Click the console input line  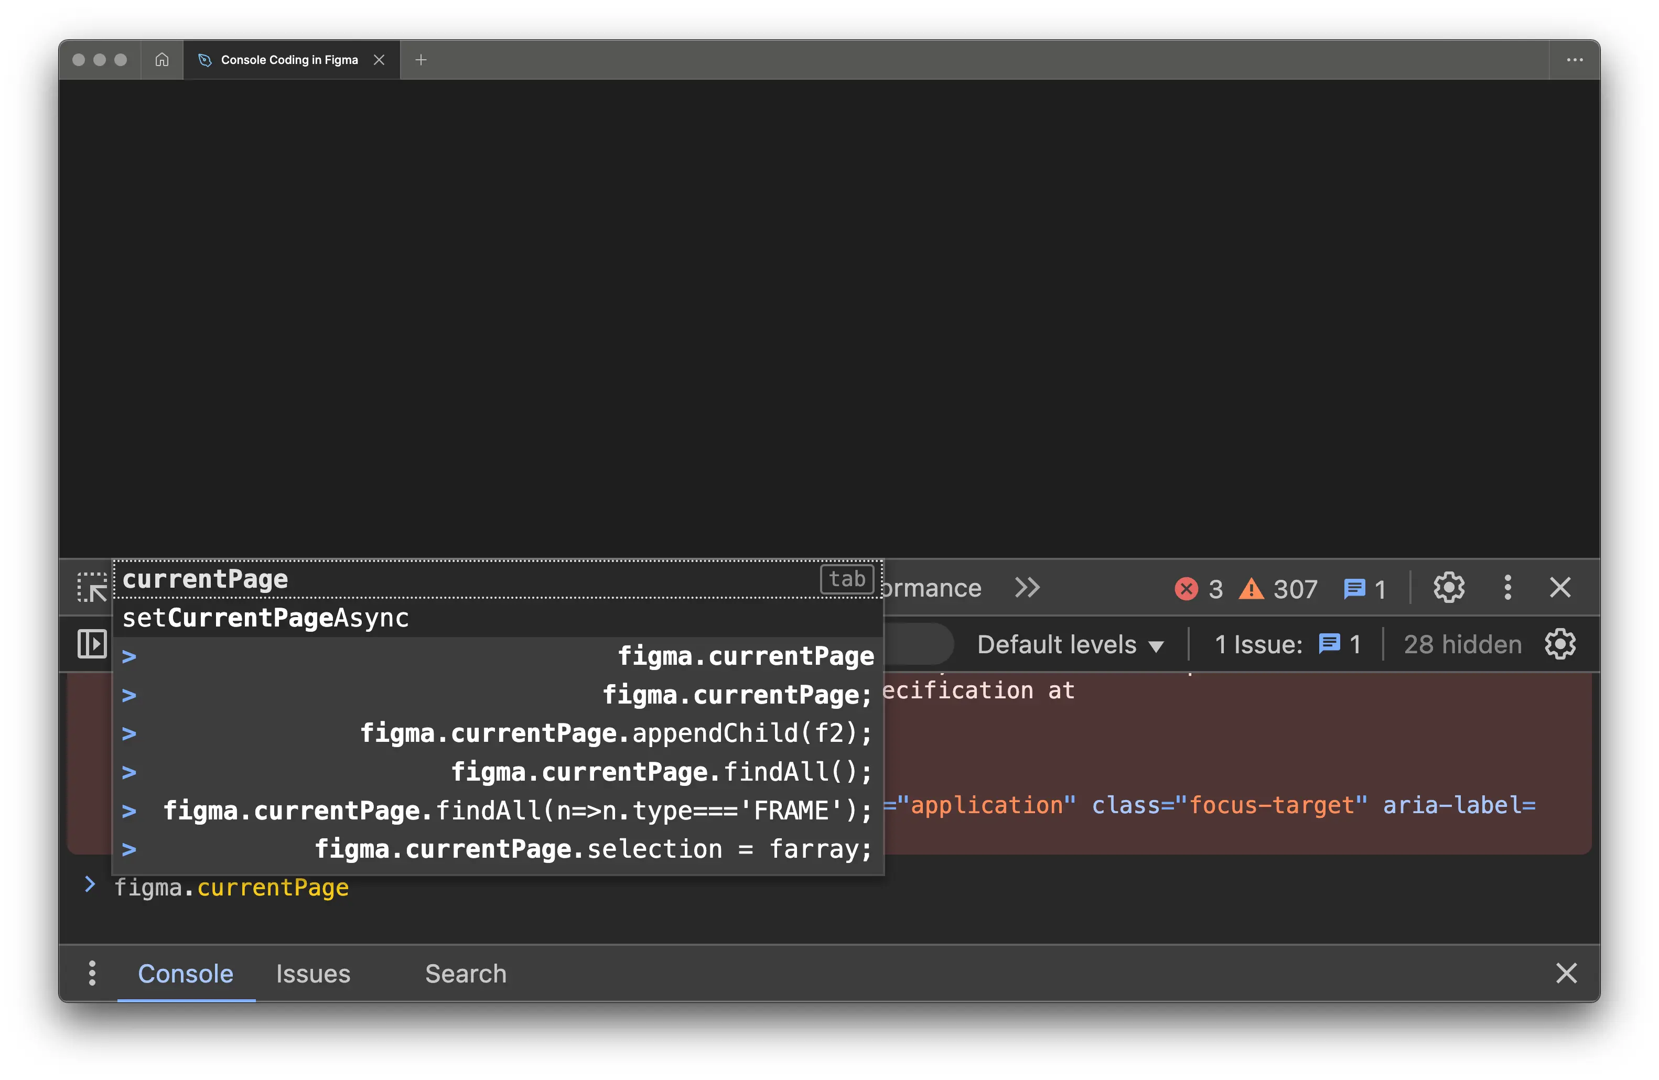[836, 889]
